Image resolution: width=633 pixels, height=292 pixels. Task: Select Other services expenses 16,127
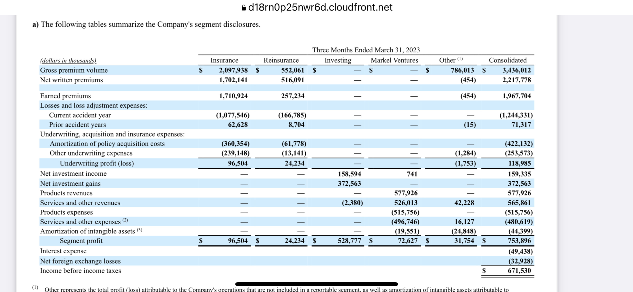pos(464,222)
